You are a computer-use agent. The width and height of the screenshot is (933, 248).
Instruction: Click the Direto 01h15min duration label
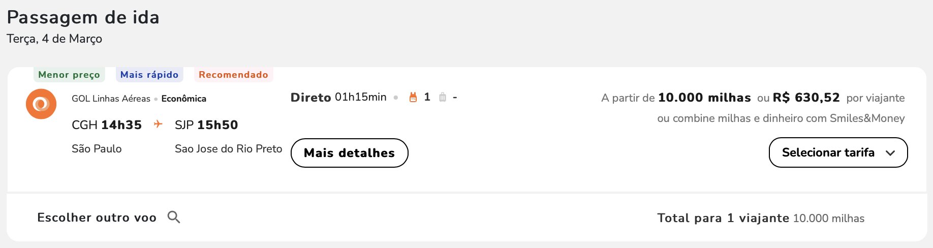pos(338,97)
